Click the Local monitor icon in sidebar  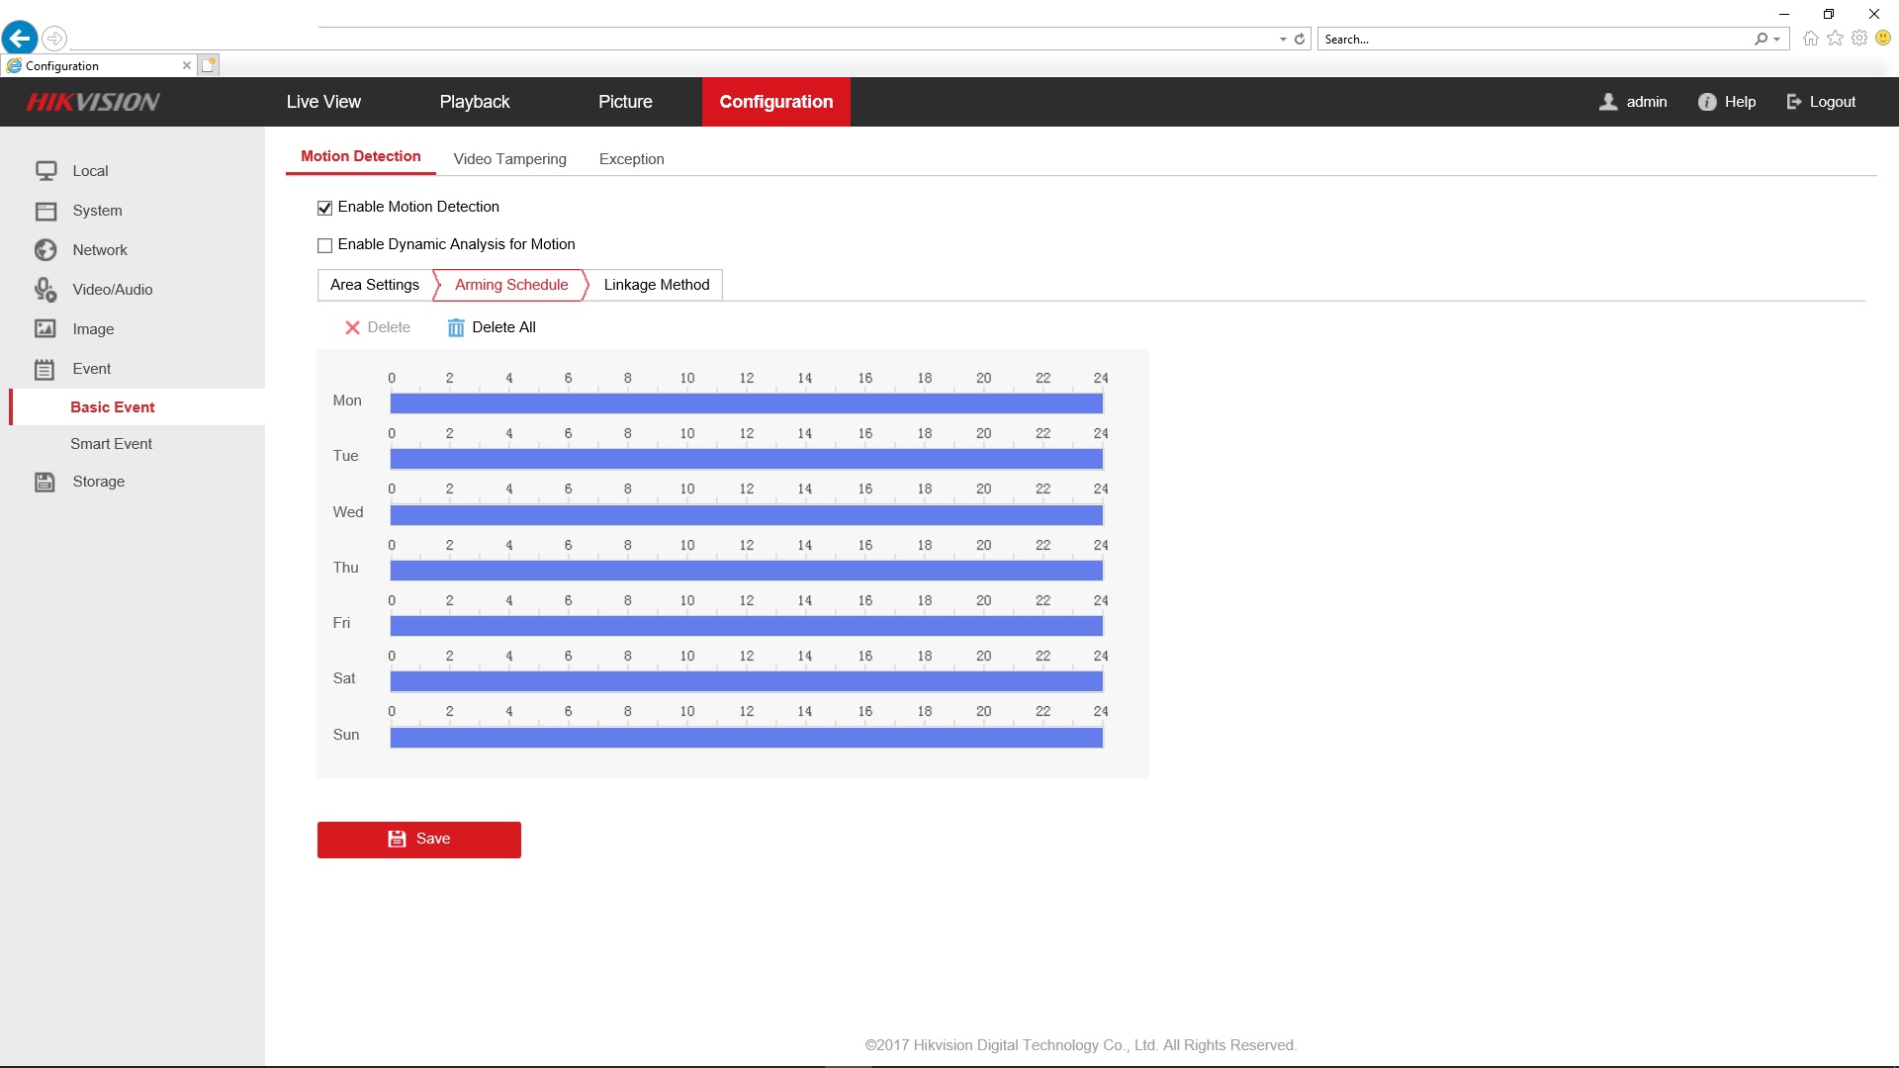click(x=45, y=171)
